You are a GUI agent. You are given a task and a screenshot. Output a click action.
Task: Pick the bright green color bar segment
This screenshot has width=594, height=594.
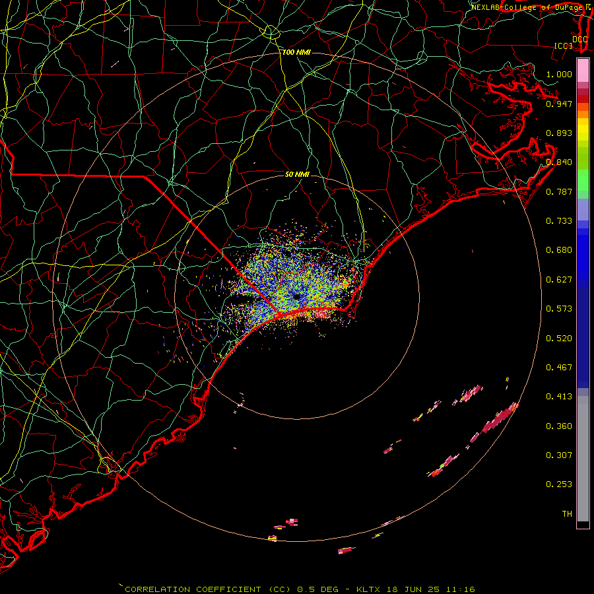(x=583, y=181)
